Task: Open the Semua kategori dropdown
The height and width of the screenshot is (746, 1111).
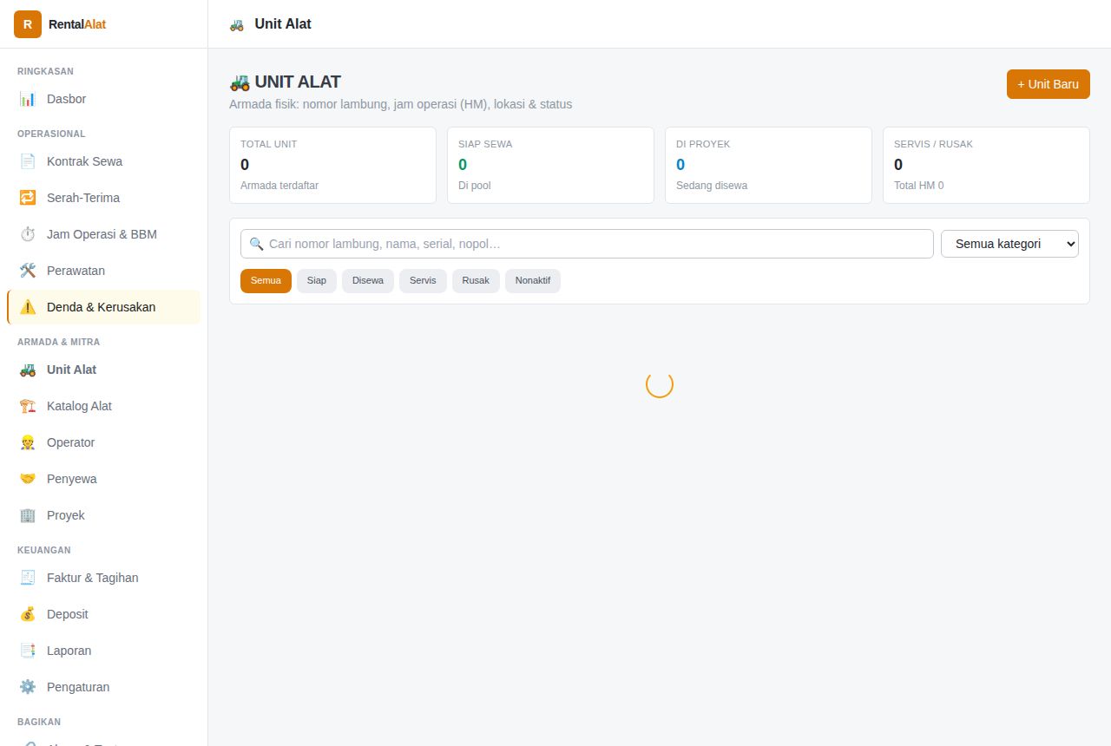Action: click(1009, 244)
